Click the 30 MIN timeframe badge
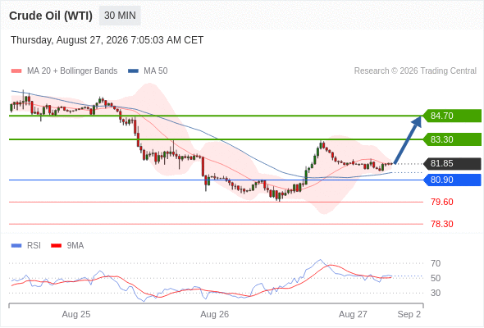This screenshot has height=328, width=484. 120,16
